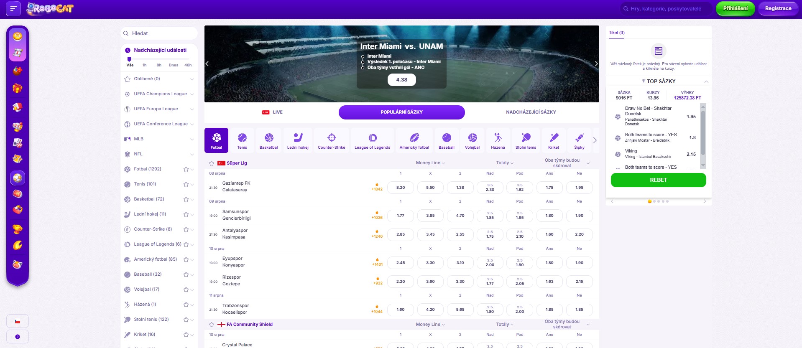Click the top games search field

coord(666,9)
